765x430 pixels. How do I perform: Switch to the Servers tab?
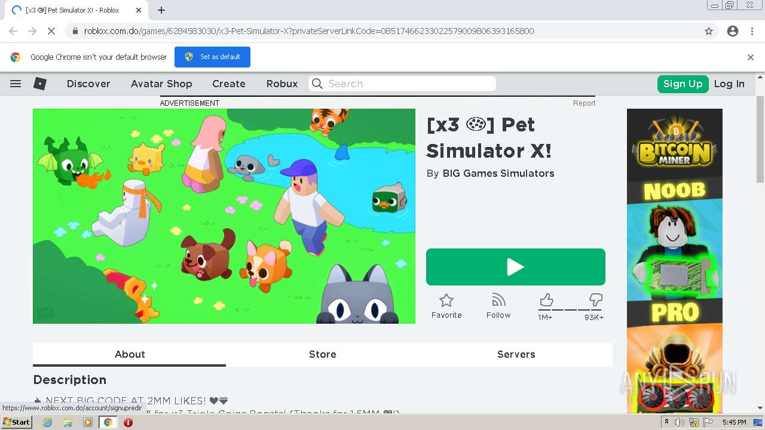(x=516, y=354)
